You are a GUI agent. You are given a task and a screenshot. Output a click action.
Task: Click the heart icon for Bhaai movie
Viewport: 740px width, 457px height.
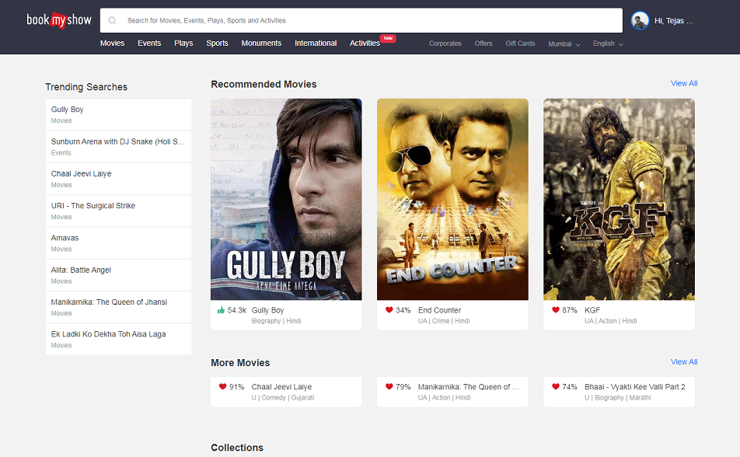click(x=555, y=386)
